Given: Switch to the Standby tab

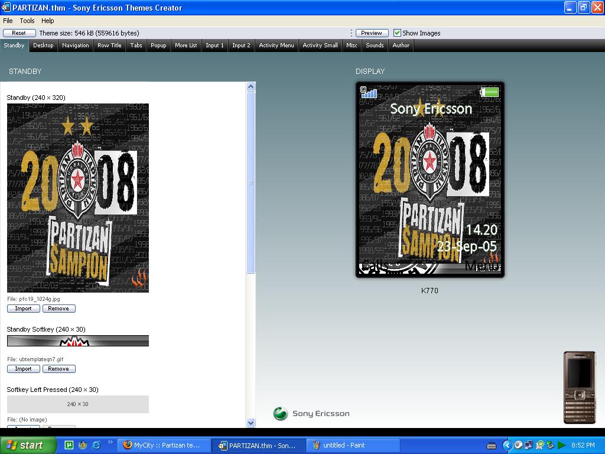Looking at the screenshot, I should [x=14, y=46].
